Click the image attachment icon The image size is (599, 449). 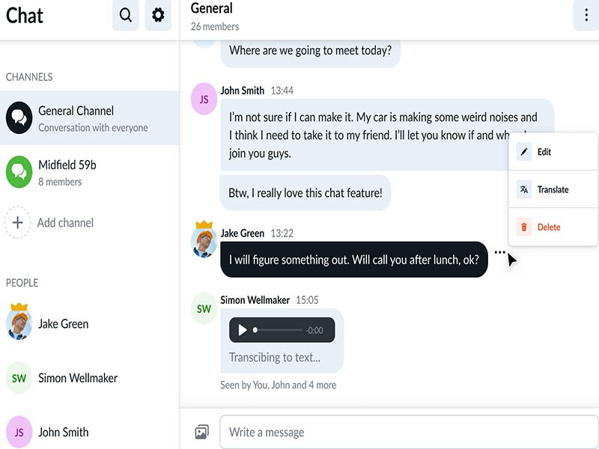pos(201,432)
